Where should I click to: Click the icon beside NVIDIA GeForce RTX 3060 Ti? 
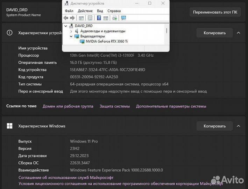82,41
